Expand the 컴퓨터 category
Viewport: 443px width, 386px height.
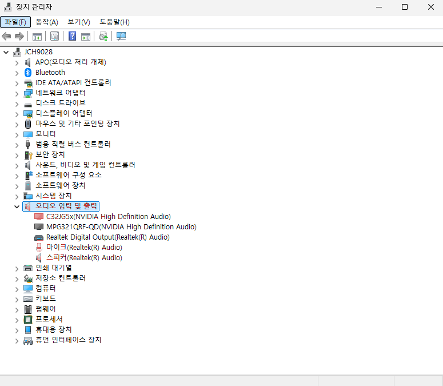click(17, 289)
